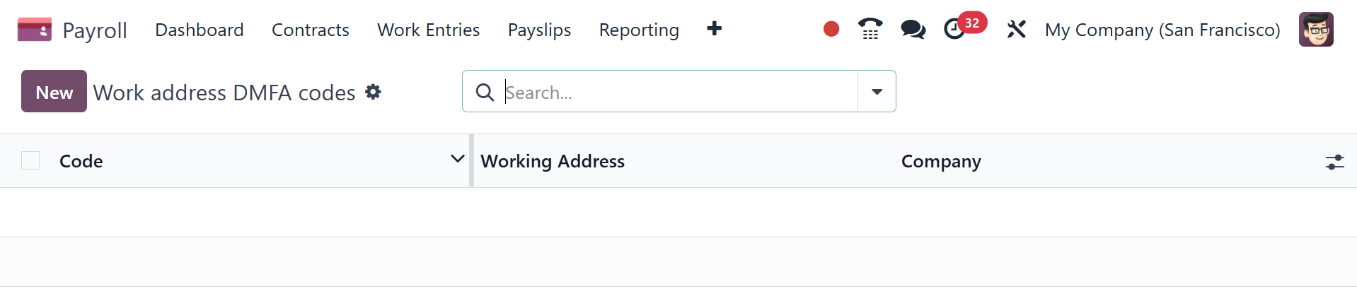1357x308 pixels.
Task: Click the magnifying glass search icon
Action: tap(485, 92)
